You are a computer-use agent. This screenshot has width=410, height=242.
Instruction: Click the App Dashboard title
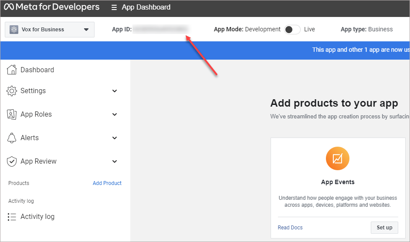tap(146, 7)
